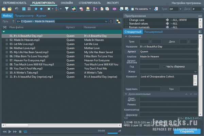Open Преобразования three-dots menu

(200, 16)
